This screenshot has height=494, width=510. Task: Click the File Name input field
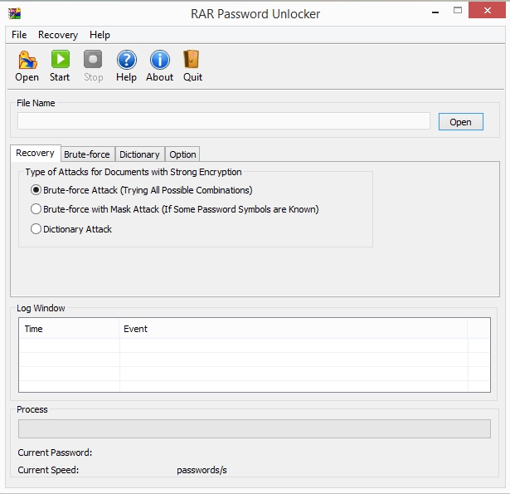tap(224, 121)
